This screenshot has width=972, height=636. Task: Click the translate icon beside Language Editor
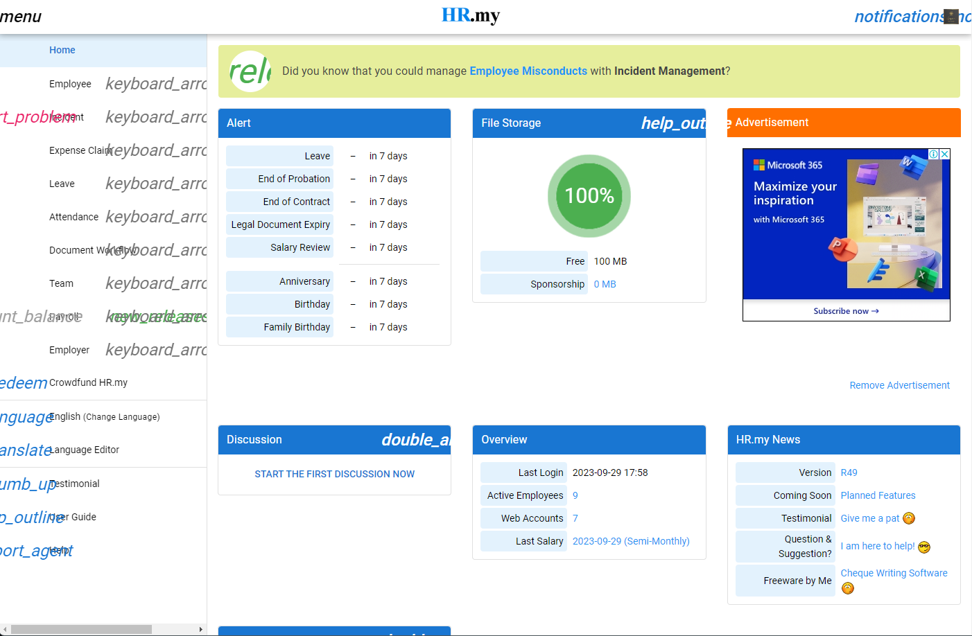25,450
